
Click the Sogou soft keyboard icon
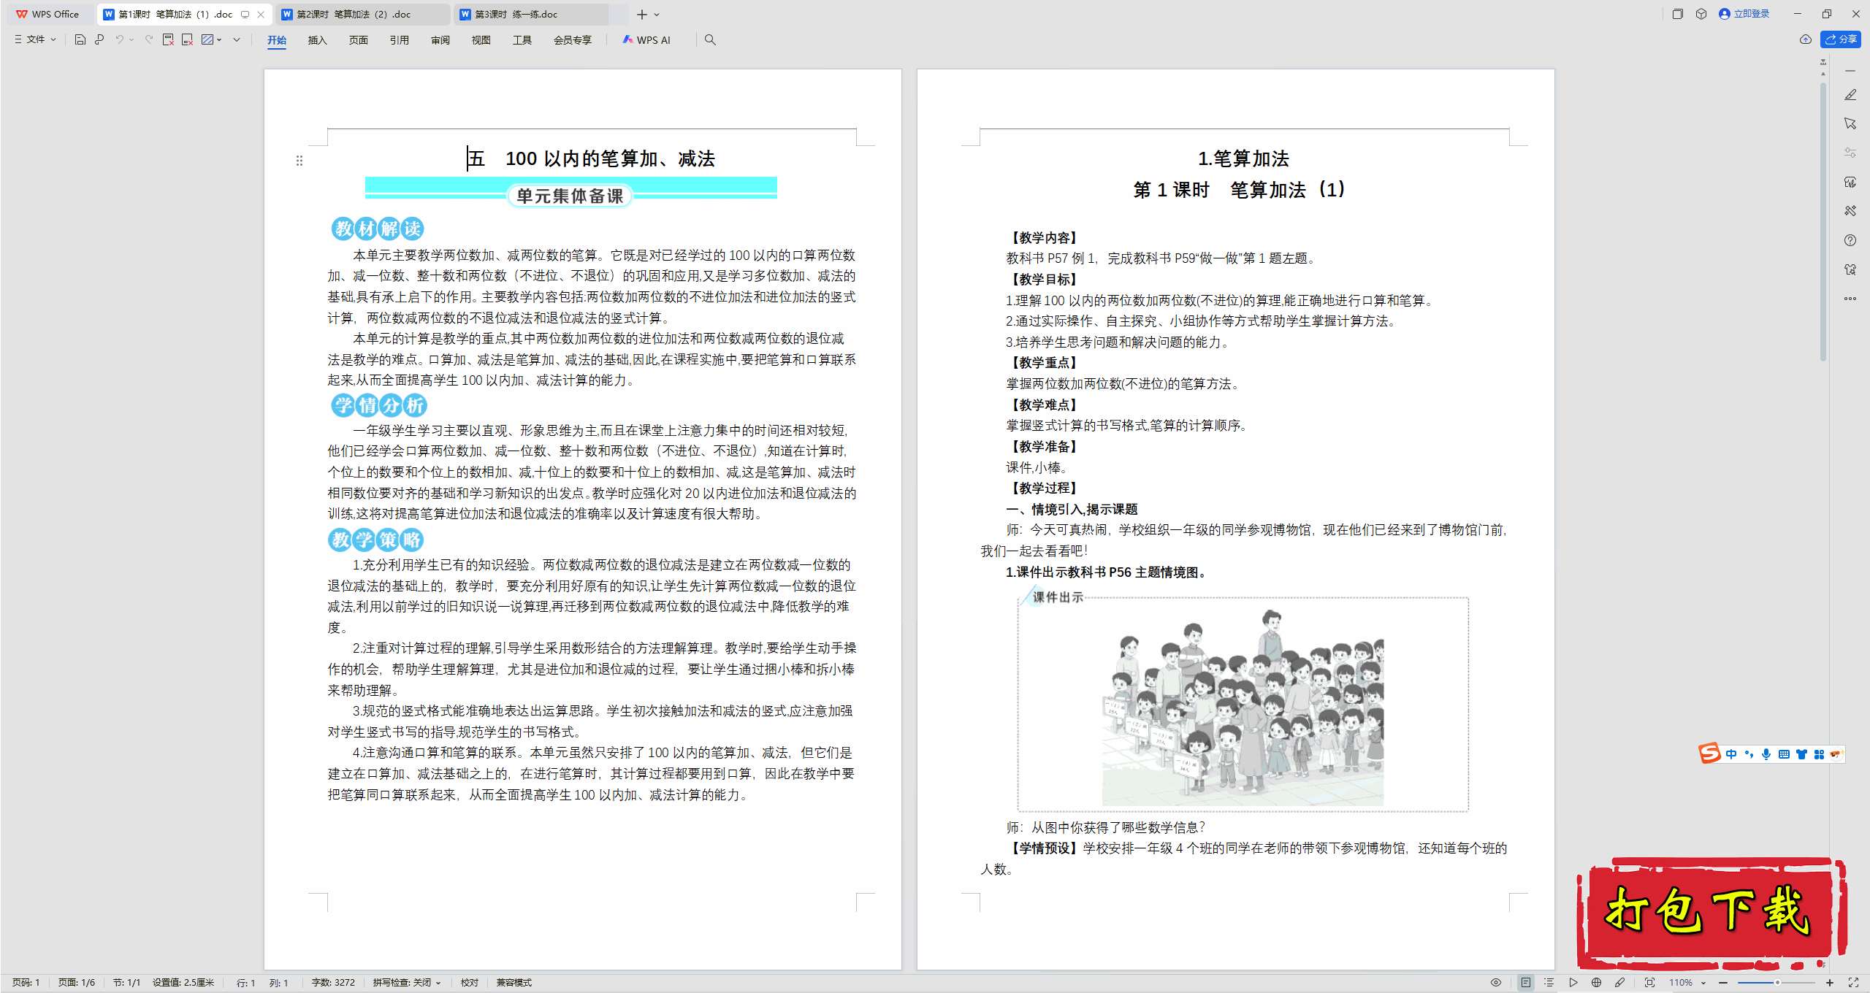[x=1784, y=754]
